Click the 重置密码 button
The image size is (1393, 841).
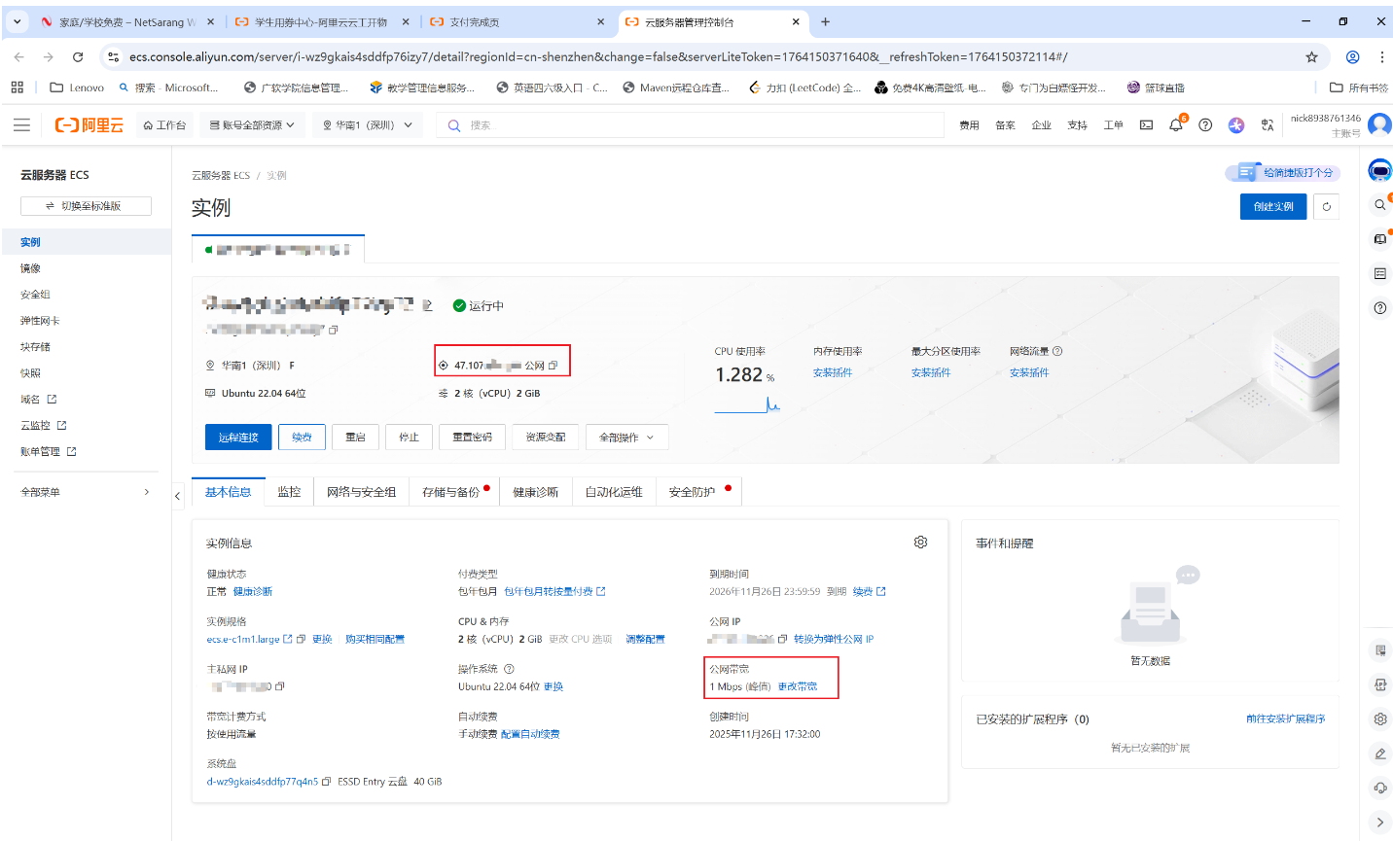(472, 438)
